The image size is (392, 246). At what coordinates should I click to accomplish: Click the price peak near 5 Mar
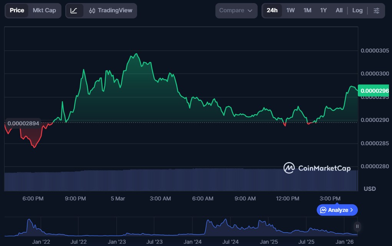pyautogui.click(x=136, y=54)
